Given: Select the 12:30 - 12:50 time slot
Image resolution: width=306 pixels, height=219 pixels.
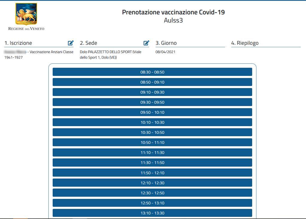Looking at the screenshot, I should click(x=152, y=193).
